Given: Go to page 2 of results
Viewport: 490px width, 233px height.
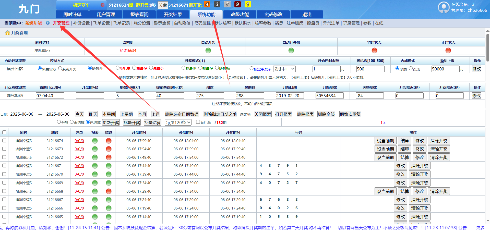Looking at the screenshot, I should click(x=385, y=122).
